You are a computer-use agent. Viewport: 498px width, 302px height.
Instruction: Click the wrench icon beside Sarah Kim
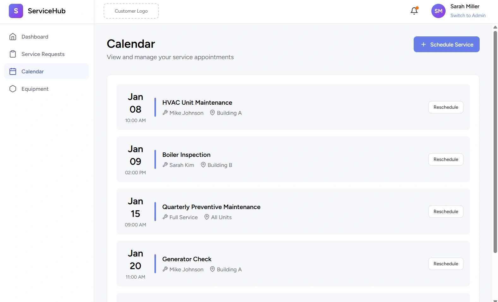[x=165, y=165]
